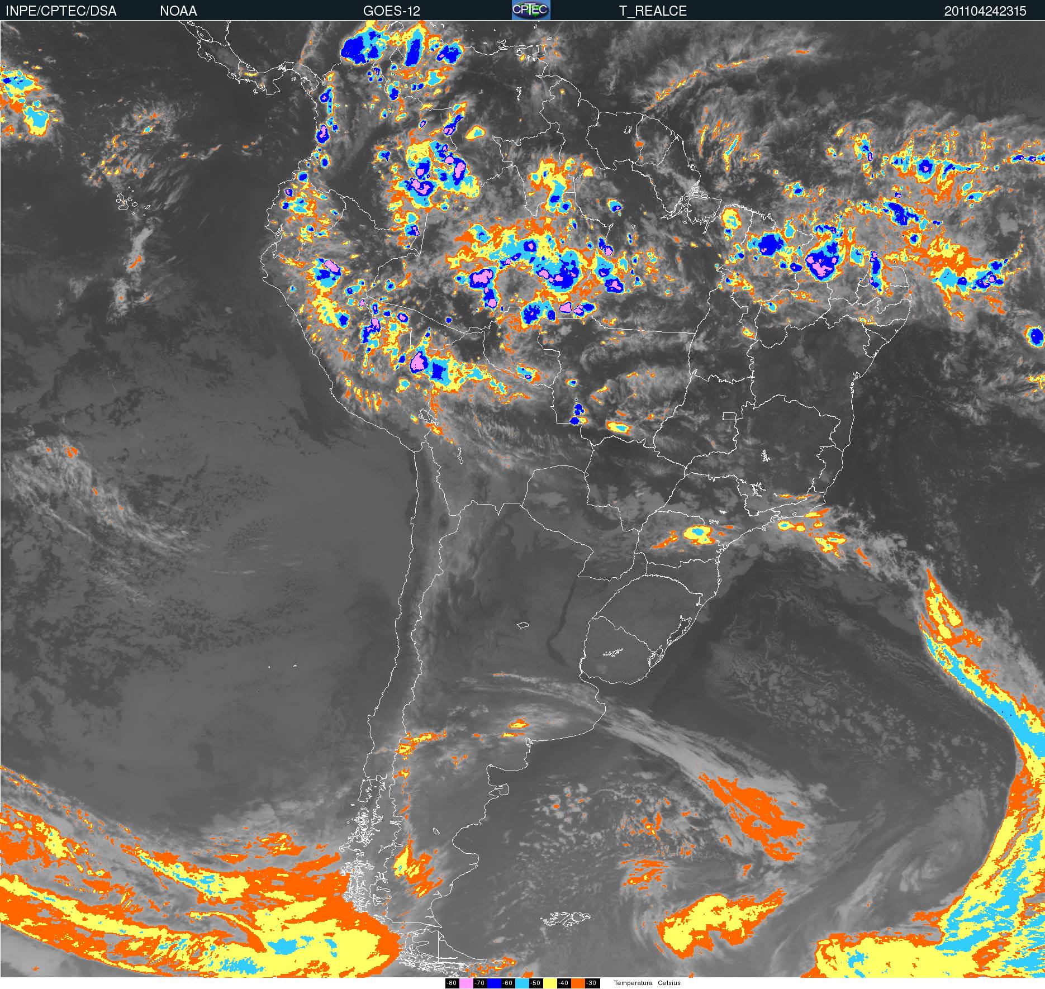This screenshot has width=1045, height=989.
Task: Click the CPTEC logo in header
Action: 531,10
